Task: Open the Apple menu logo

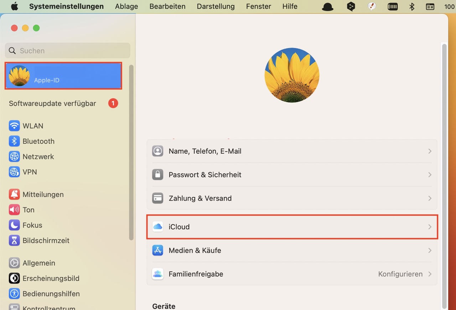Action: (14, 6)
